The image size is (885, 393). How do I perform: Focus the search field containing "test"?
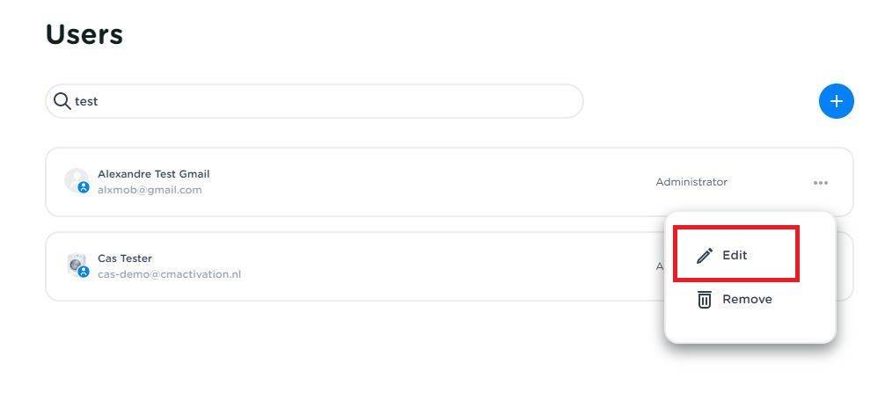click(317, 101)
